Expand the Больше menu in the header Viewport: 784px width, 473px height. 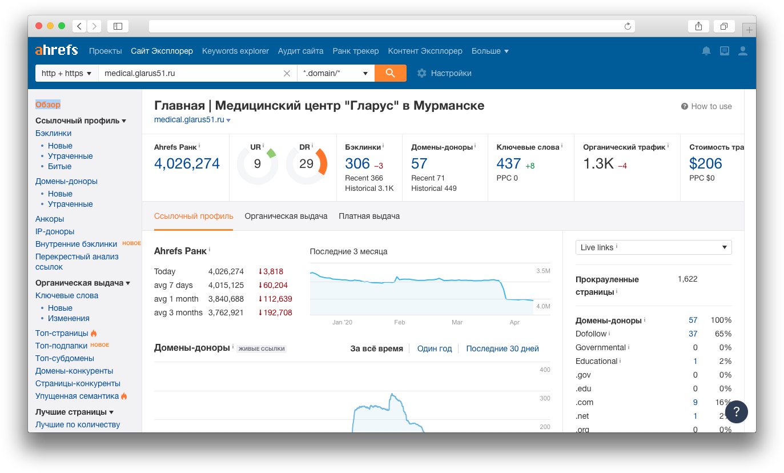(x=490, y=51)
